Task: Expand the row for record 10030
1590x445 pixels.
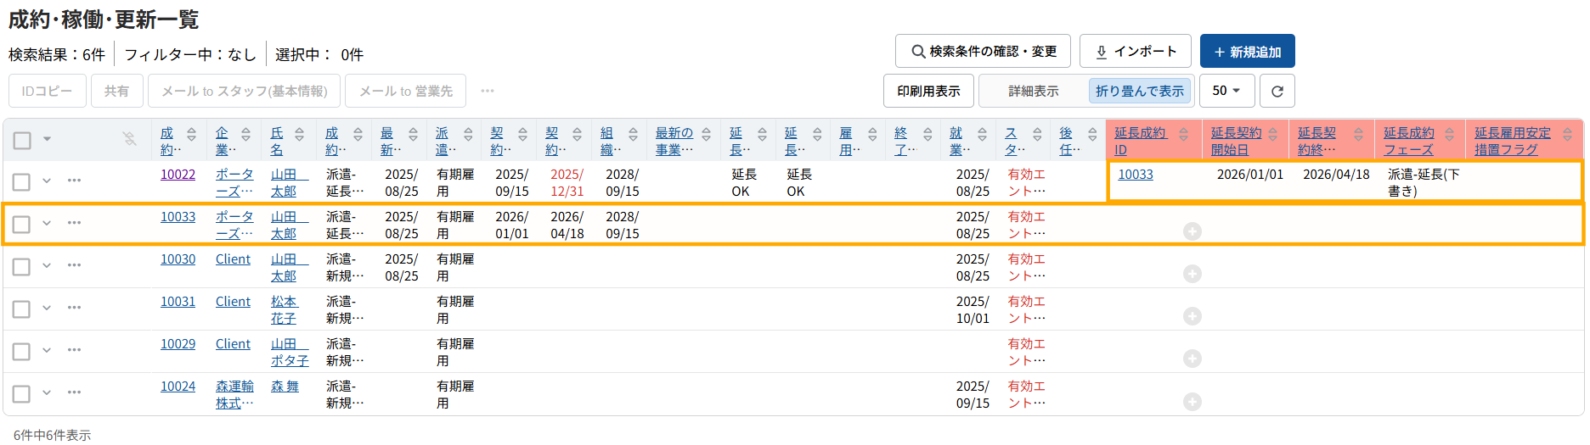Action: pos(47,265)
